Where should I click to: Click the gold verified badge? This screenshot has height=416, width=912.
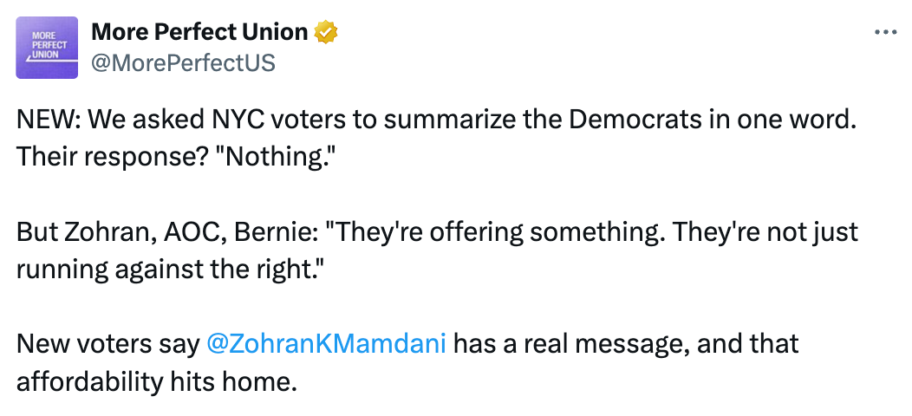[326, 33]
